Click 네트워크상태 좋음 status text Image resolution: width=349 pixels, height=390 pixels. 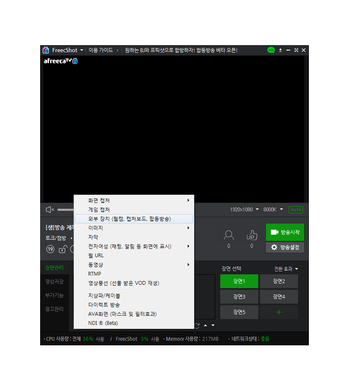(x=249, y=339)
